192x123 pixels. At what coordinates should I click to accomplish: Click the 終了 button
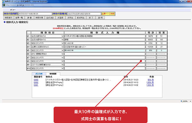point(91,18)
